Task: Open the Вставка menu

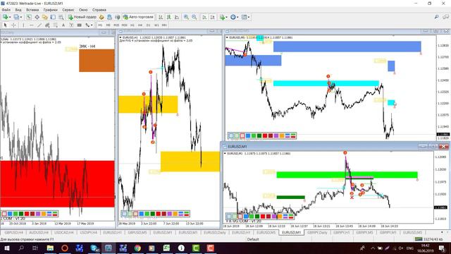Action: click(x=32, y=10)
